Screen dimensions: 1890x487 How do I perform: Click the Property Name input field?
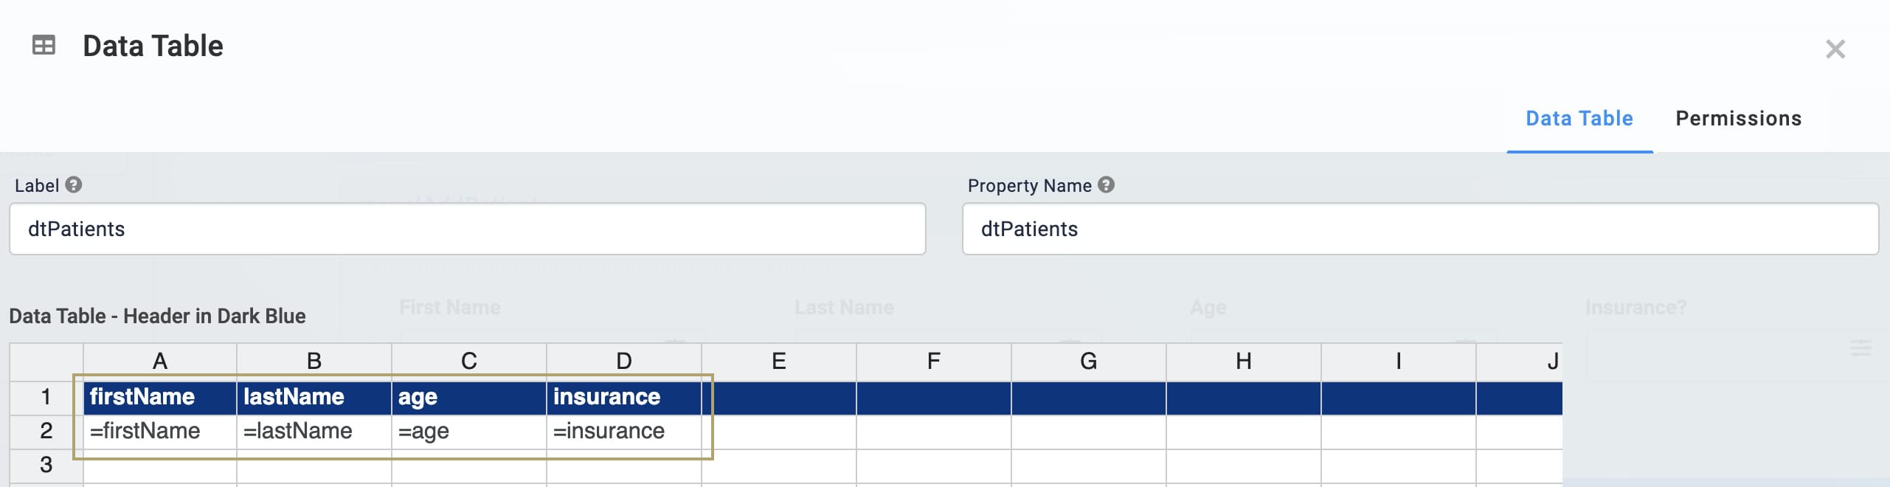(x=1420, y=229)
